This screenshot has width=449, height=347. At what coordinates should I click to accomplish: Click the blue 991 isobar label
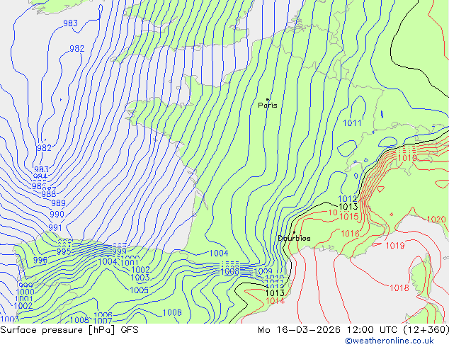tap(55, 228)
